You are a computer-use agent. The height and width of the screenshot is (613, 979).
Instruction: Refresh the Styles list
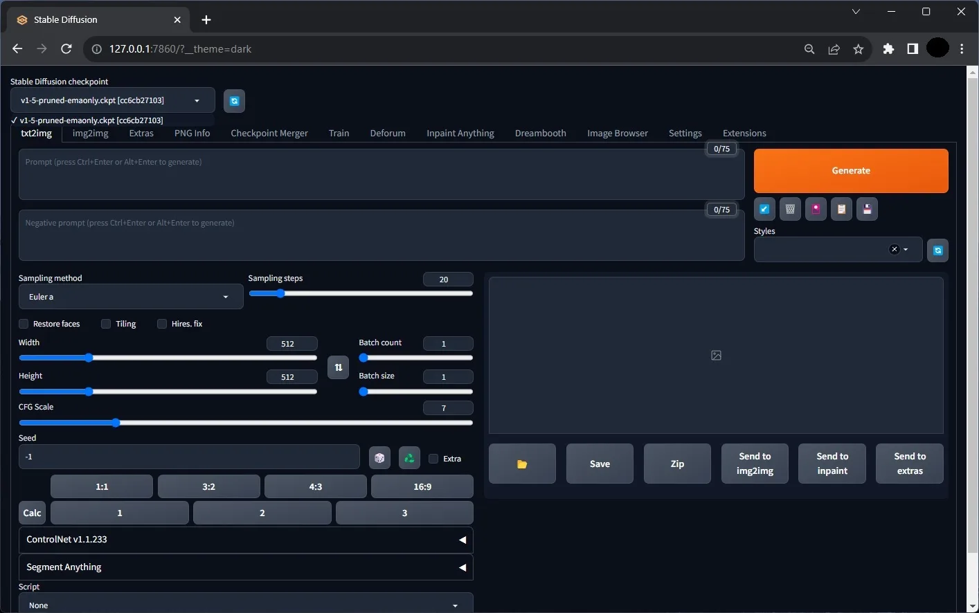pos(937,250)
